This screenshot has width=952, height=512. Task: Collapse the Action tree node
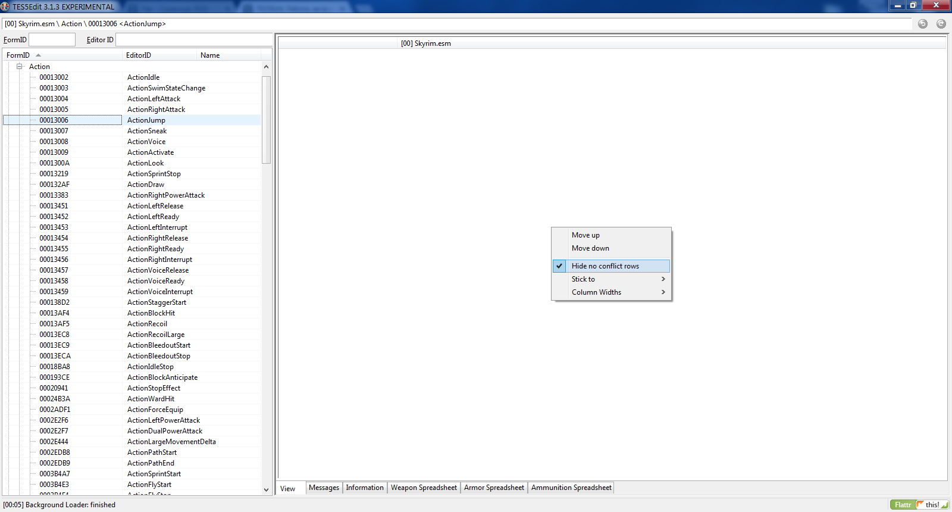click(19, 67)
